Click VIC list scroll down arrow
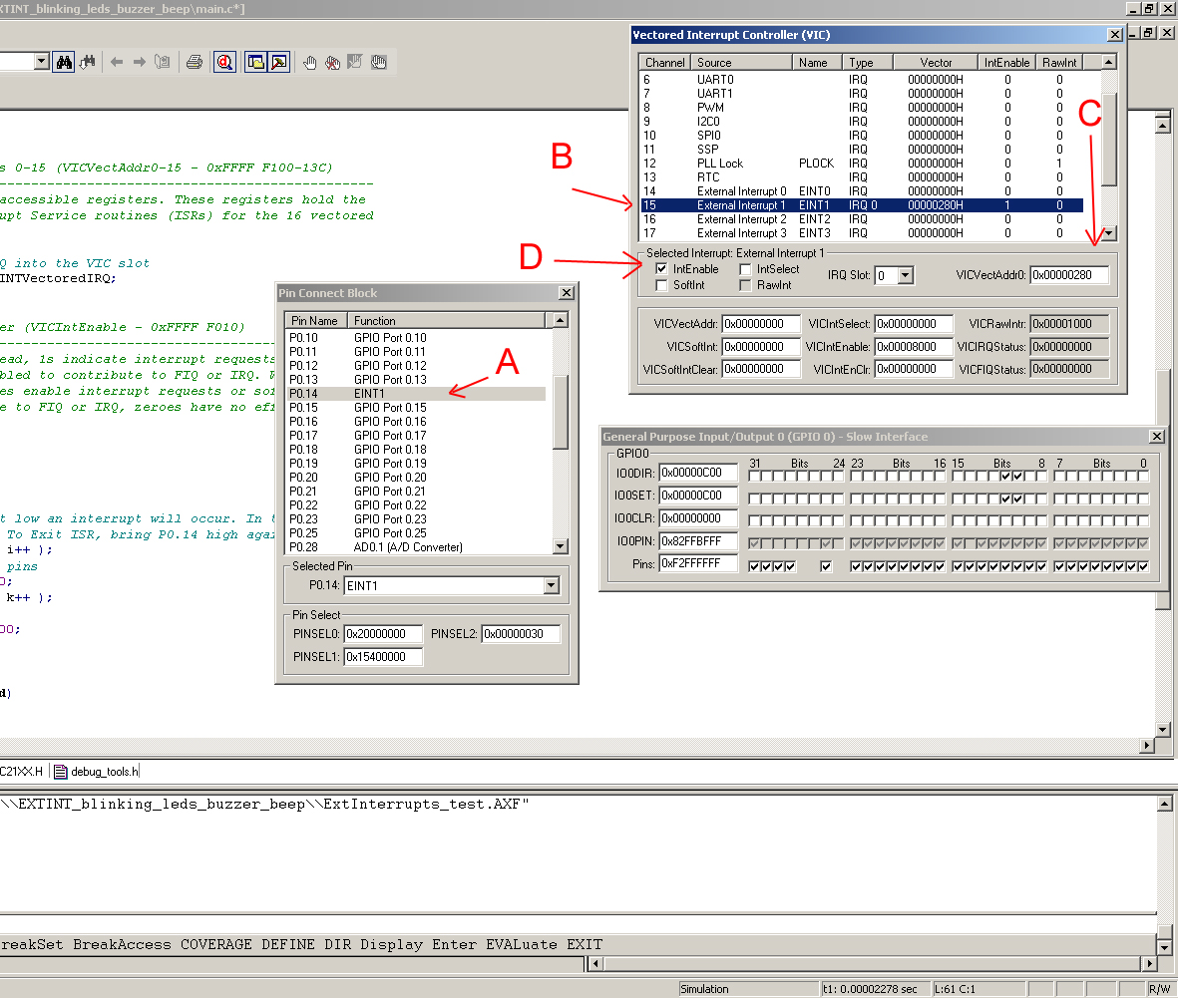The image size is (1178, 998). (1109, 233)
